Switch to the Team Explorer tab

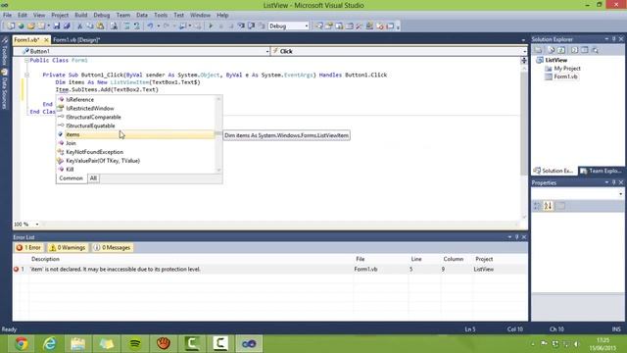(x=602, y=171)
